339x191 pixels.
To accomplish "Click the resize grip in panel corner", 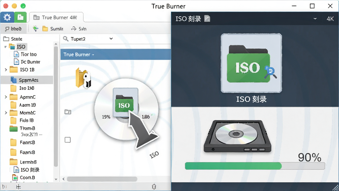I will coord(336,187).
